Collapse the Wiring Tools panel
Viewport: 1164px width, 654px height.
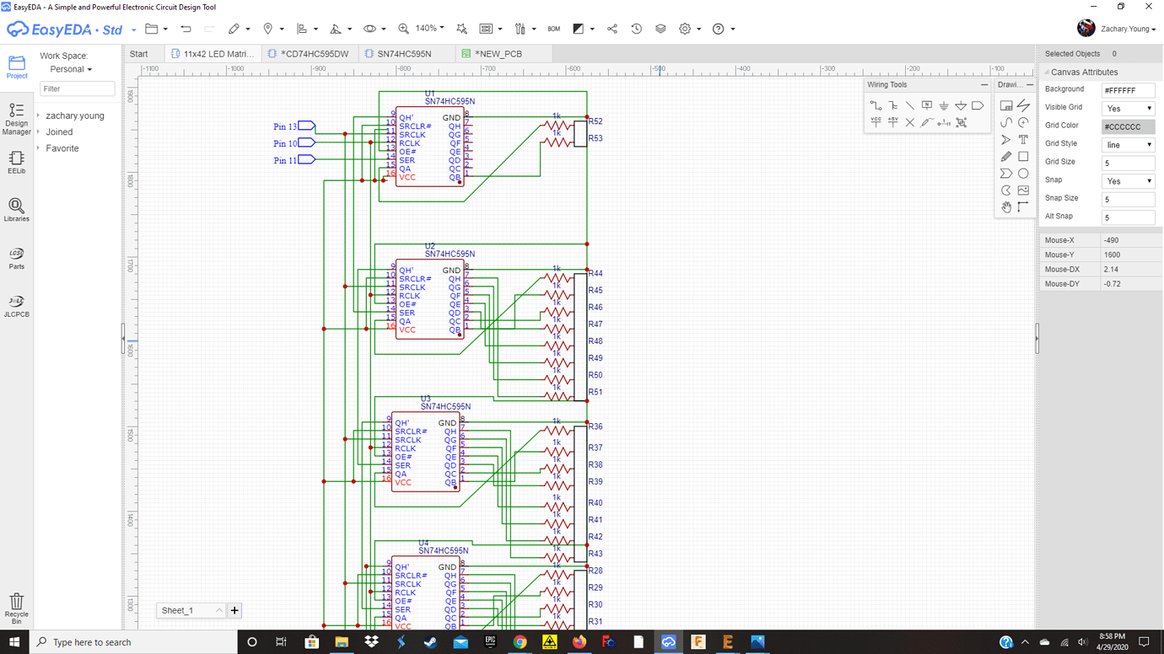pyautogui.click(x=984, y=84)
